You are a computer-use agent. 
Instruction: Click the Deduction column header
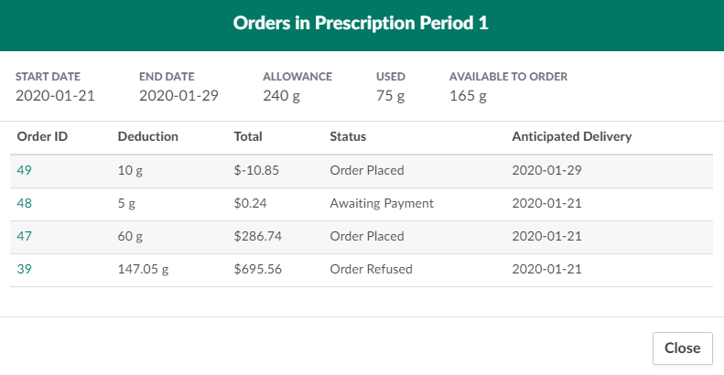[147, 136]
